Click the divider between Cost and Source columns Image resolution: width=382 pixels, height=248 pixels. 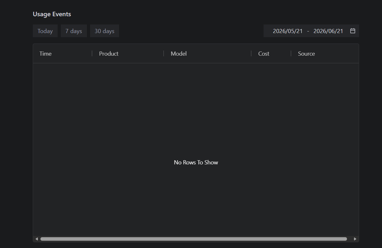(x=291, y=53)
